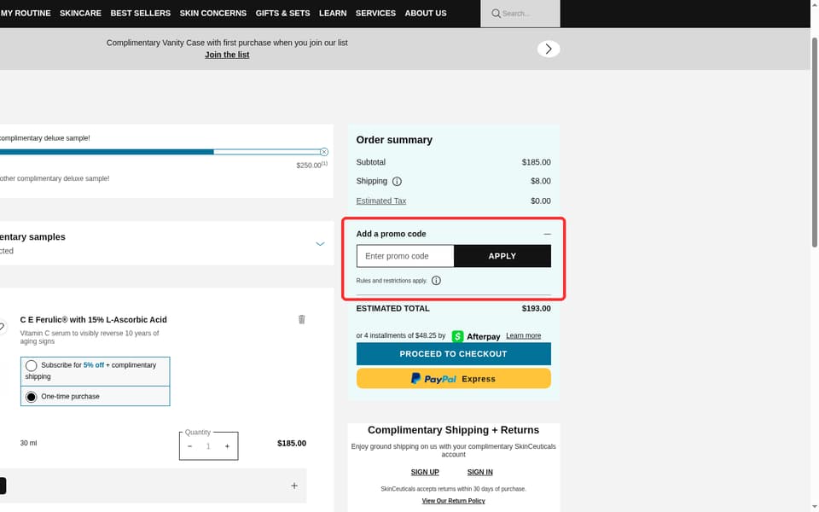This screenshot has width=819, height=512.
Task: Click the APPLY promo button
Action: 502,256
